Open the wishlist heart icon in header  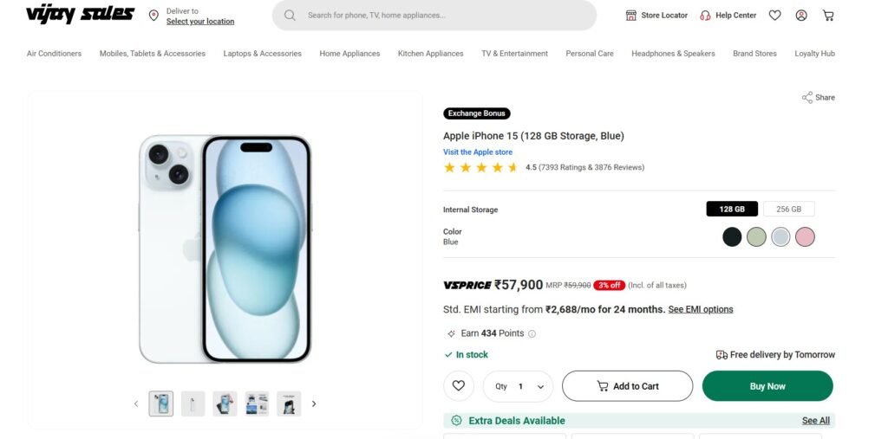pos(775,15)
